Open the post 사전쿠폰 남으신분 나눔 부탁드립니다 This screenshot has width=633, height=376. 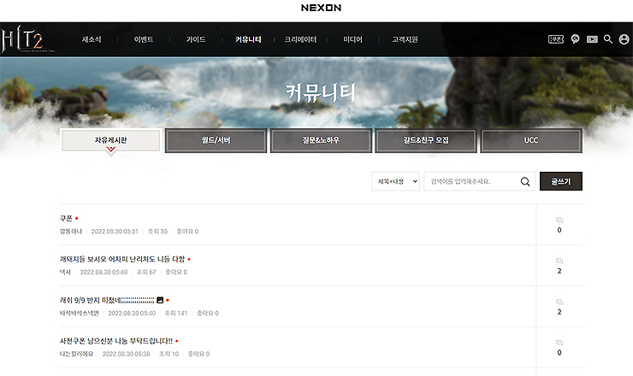[x=116, y=341]
